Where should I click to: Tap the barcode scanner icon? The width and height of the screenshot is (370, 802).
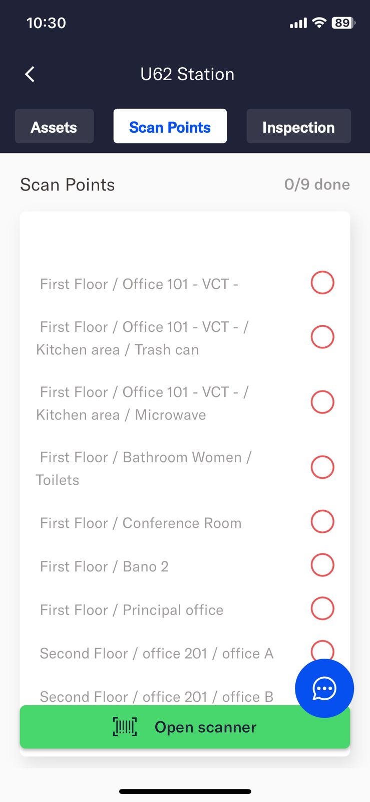[125, 727]
